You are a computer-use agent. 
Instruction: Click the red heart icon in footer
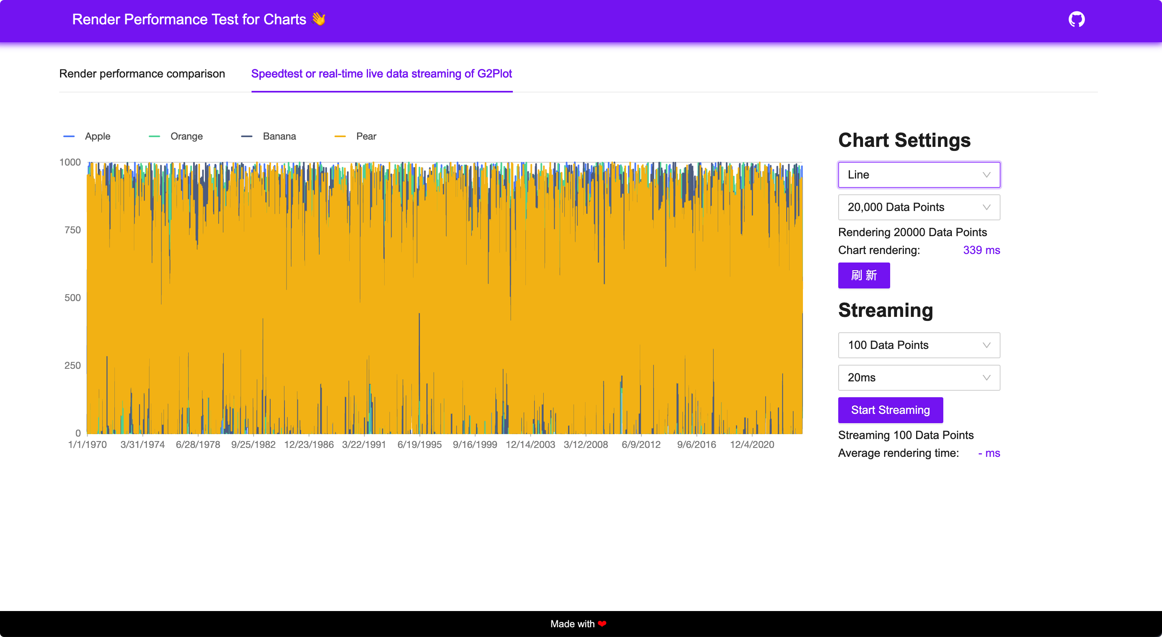point(602,624)
